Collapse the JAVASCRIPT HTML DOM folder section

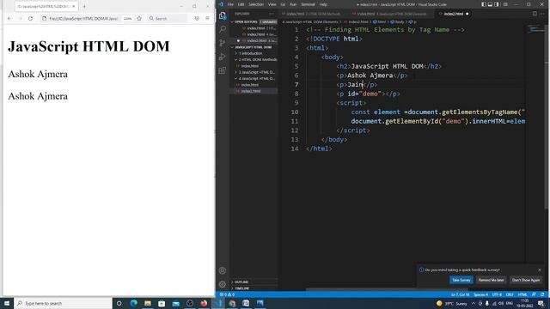(254, 47)
